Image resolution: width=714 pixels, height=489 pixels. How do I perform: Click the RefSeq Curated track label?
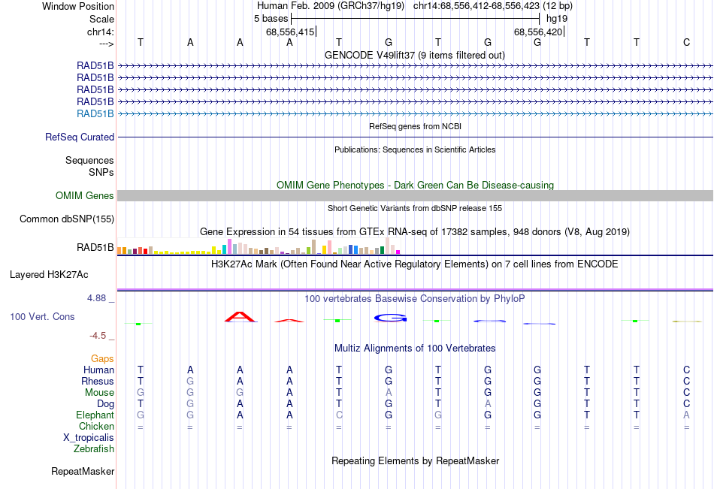(80, 137)
